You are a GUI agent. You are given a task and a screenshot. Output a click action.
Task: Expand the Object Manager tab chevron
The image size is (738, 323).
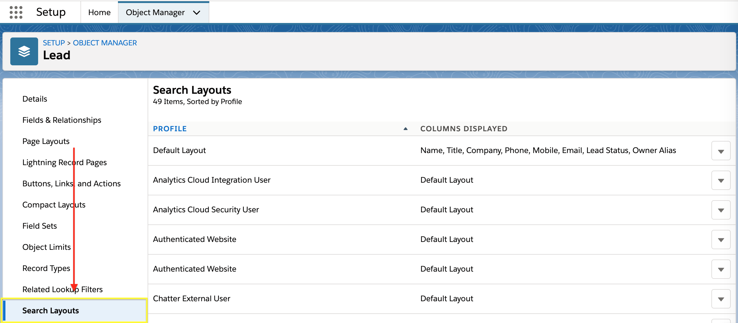(x=197, y=13)
